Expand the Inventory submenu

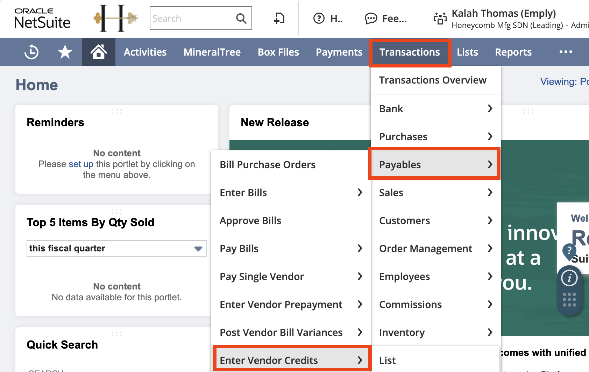(436, 332)
